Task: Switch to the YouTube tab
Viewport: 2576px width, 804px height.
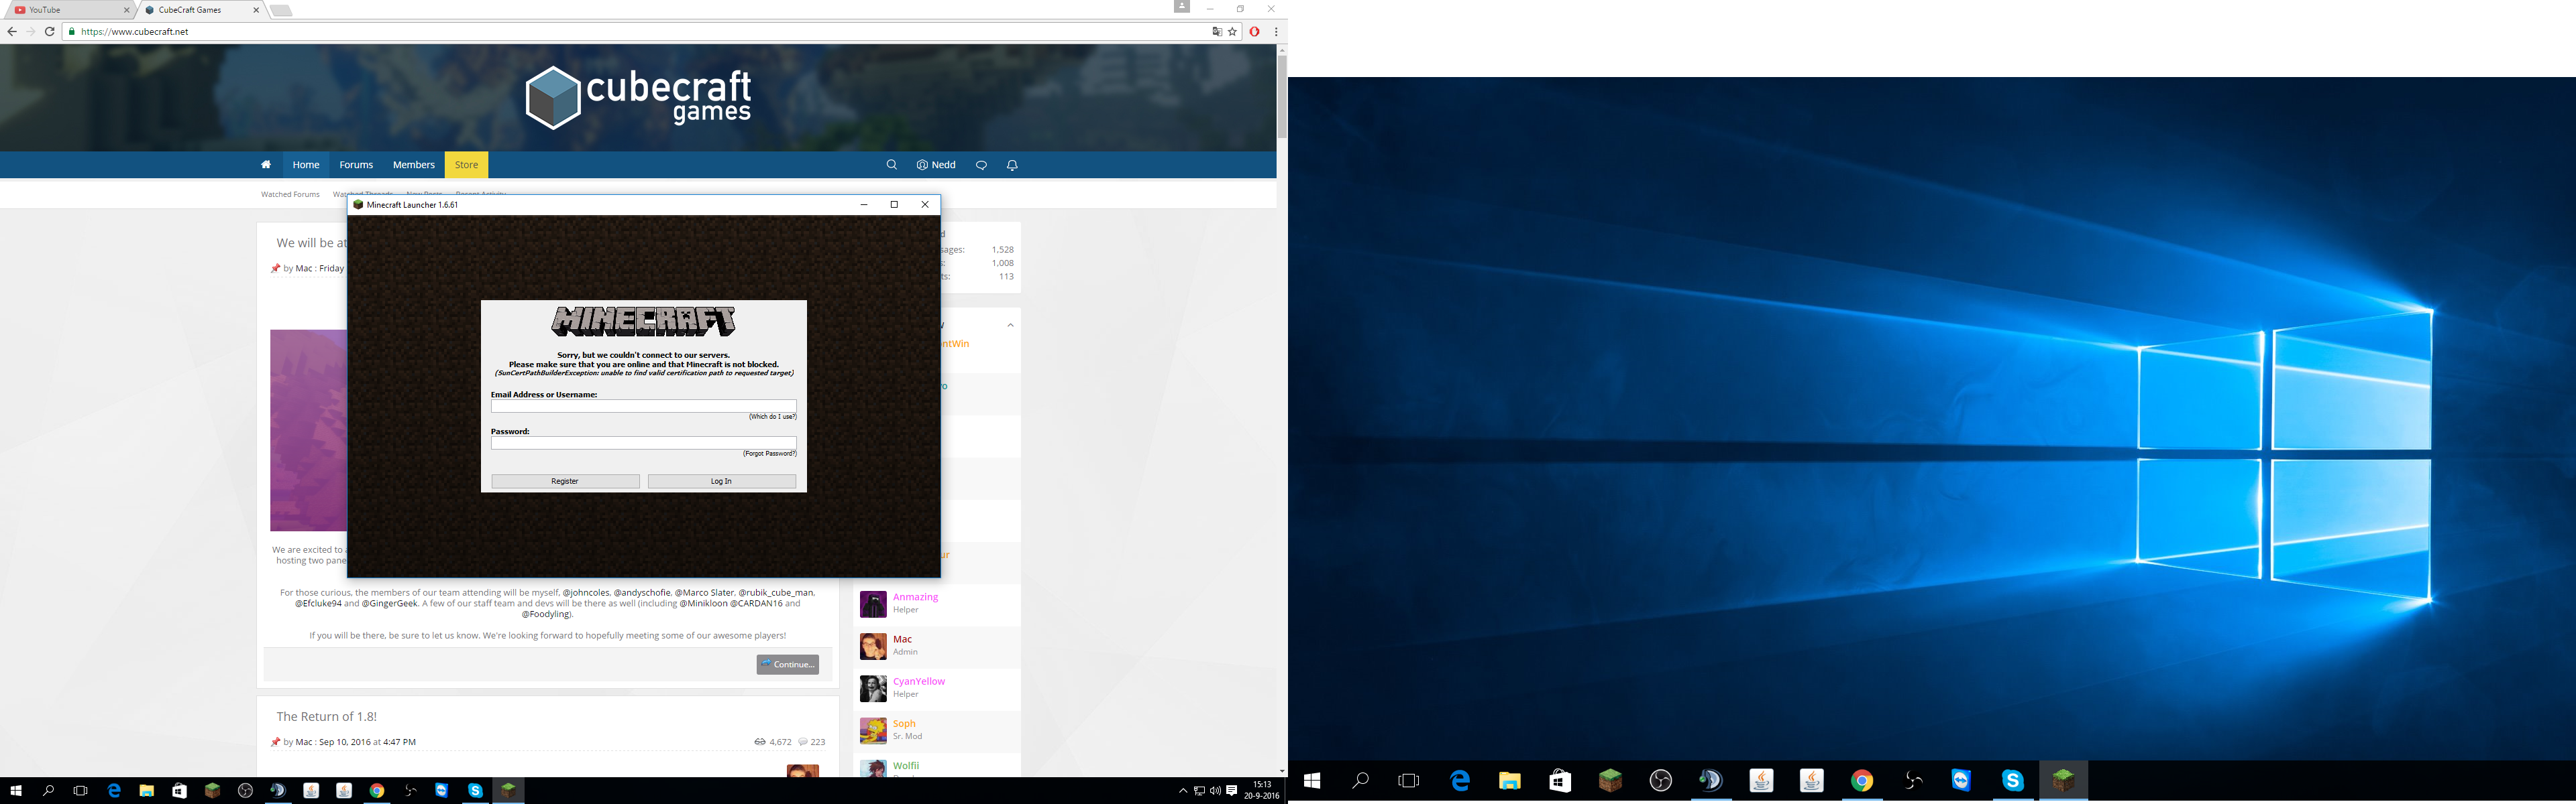Action: tap(70, 10)
